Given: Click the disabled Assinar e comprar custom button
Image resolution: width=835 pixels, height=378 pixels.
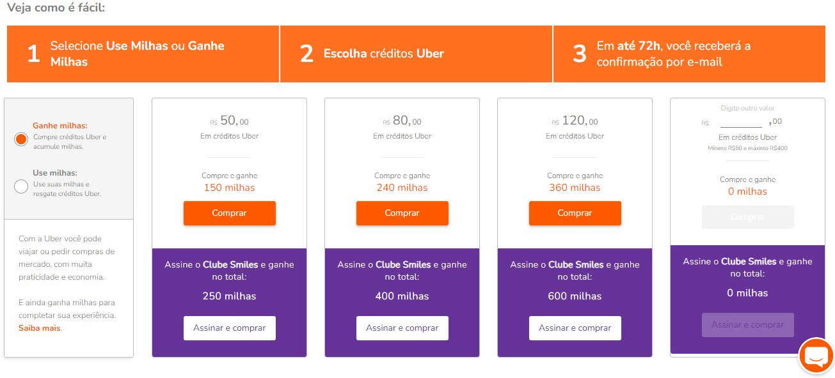Looking at the screenshot, I should pyautogui.click(x=748, y=325).
